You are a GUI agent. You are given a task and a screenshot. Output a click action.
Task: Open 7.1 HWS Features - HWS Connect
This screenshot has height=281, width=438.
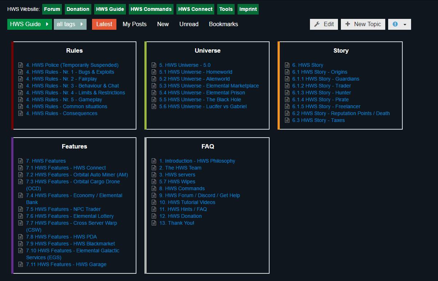pos(66,168)
